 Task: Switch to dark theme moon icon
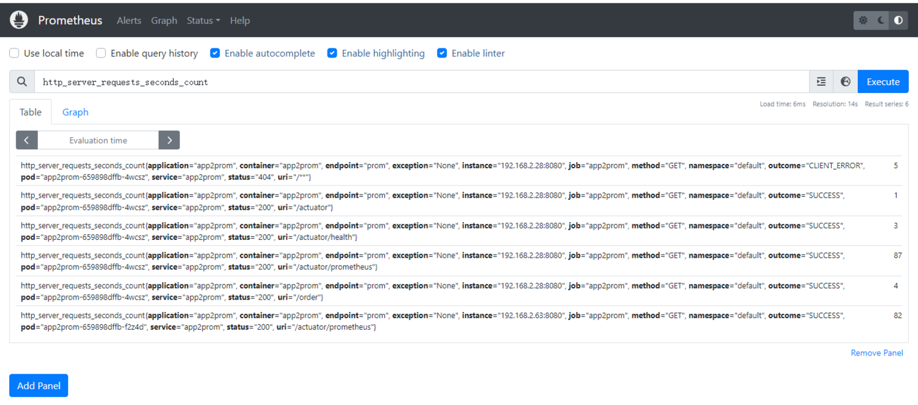coord(881,20)
